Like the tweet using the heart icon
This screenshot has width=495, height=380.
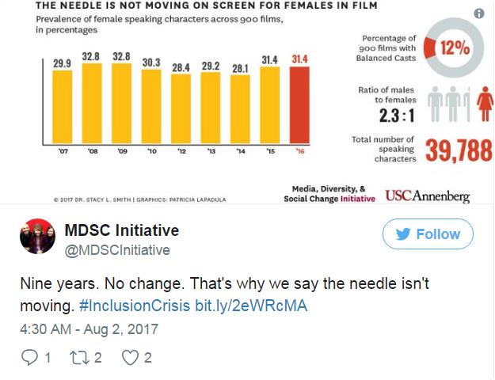tap(131, 357)
